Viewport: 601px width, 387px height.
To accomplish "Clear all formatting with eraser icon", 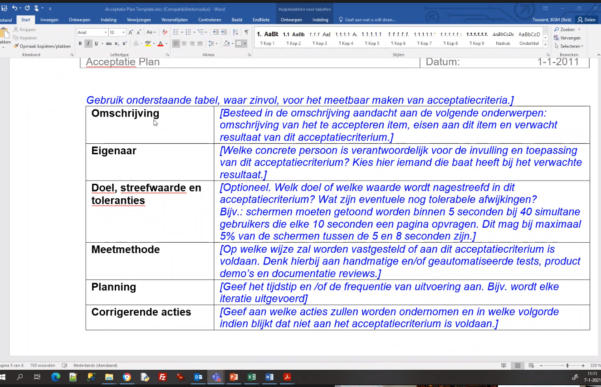I will [165, 32].
